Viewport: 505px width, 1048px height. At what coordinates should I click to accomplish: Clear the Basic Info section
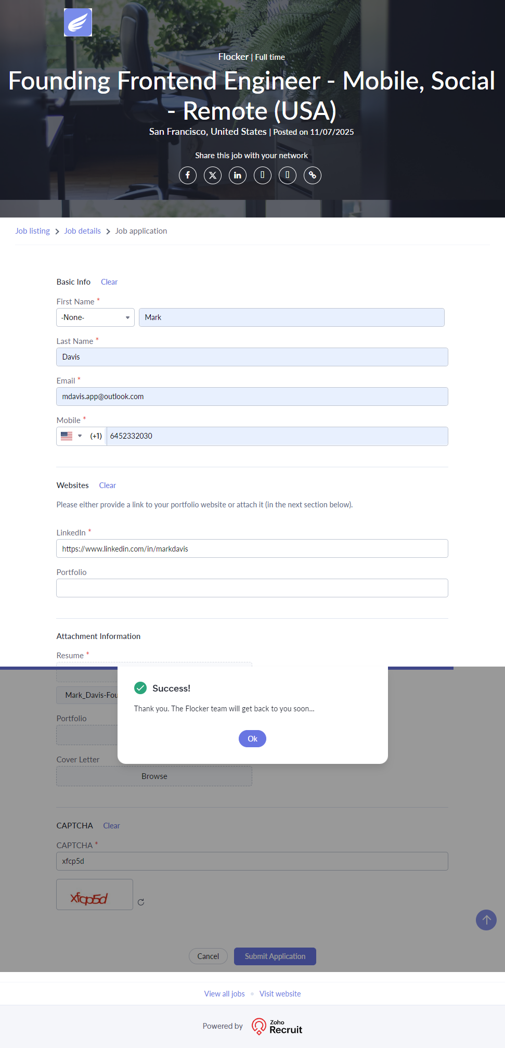pyautogui.click(x=109, y=282)
